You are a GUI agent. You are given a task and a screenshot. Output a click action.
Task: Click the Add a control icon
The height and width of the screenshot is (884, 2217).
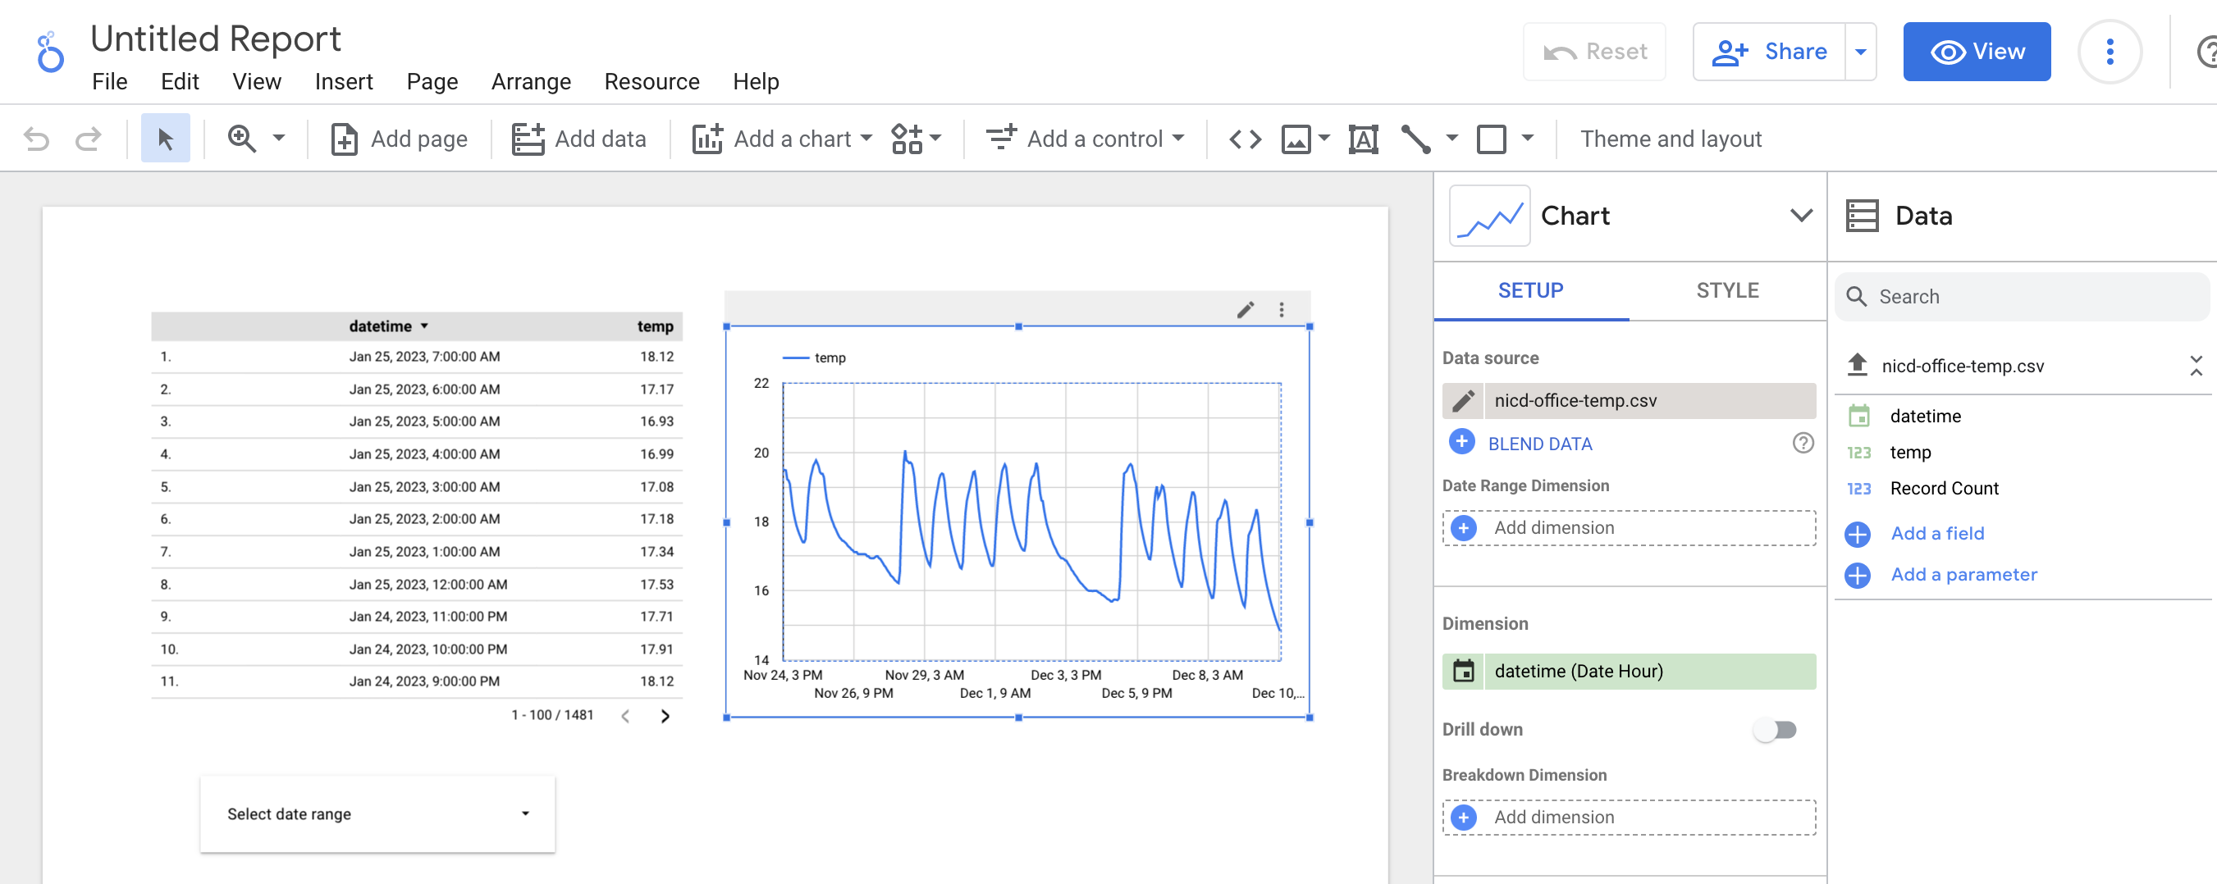[1001, 138]
